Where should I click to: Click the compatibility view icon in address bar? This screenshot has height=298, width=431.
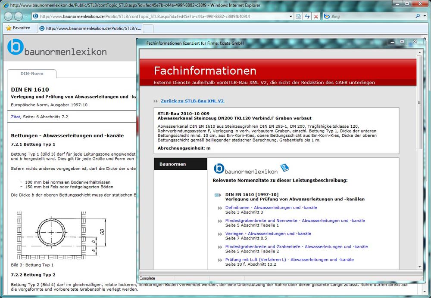(x=299, y=16)
